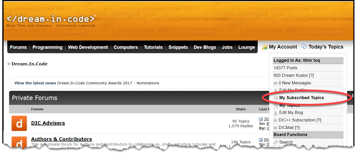
Task: Open Edit My Profile
Action: (293, 90)
